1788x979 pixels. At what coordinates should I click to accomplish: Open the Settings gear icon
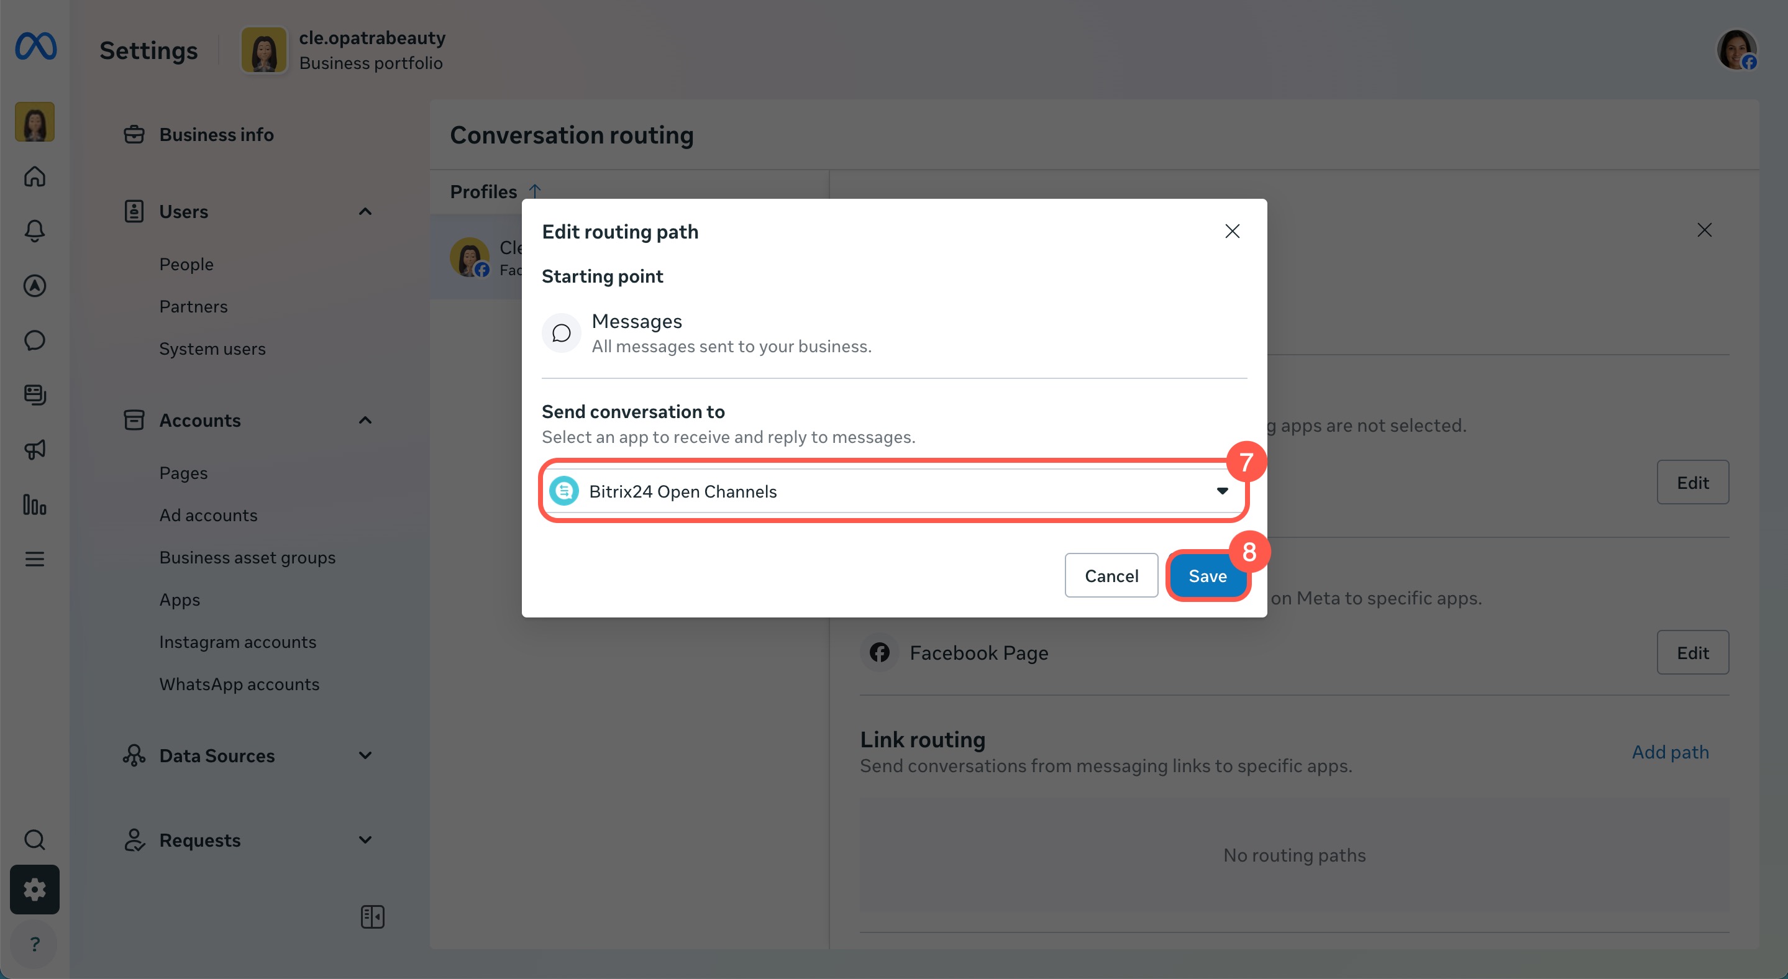point(35,890)
